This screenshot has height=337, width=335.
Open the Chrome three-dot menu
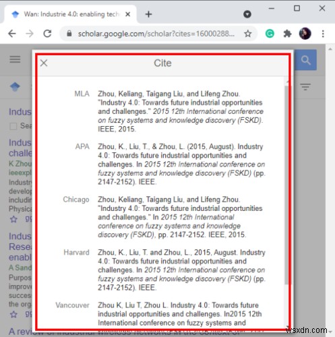(x=323, y=34)
